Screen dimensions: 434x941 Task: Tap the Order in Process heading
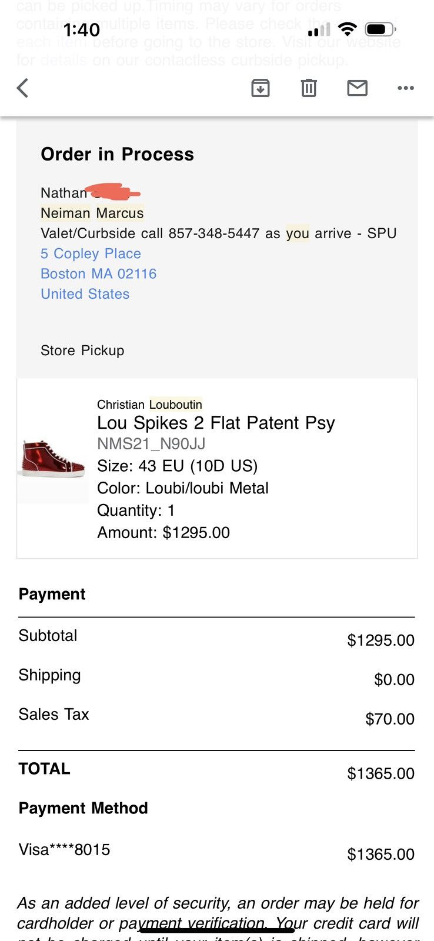(117, 154)
